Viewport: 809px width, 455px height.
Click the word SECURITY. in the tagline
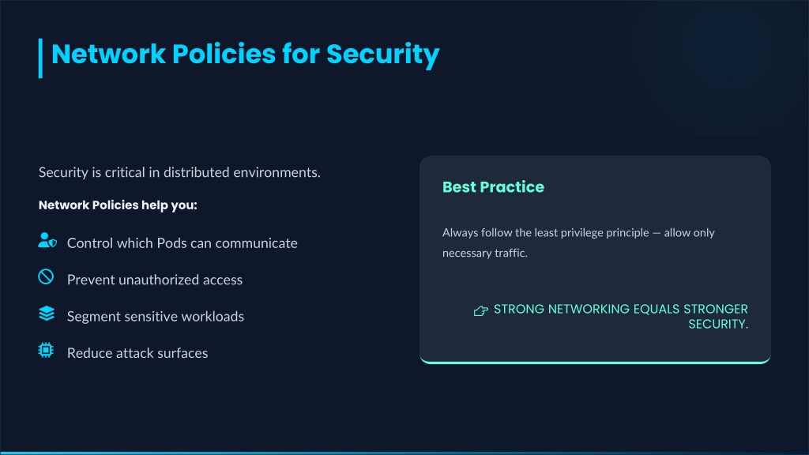(718, 324)
